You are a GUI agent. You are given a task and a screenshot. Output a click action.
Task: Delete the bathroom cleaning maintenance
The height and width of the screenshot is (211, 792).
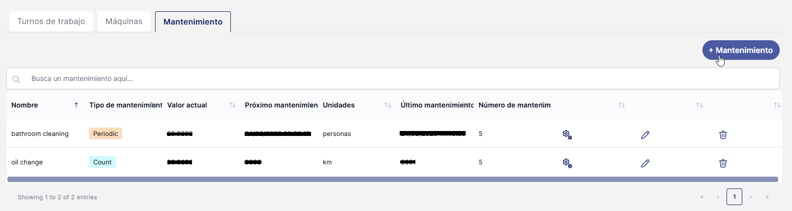723,134
